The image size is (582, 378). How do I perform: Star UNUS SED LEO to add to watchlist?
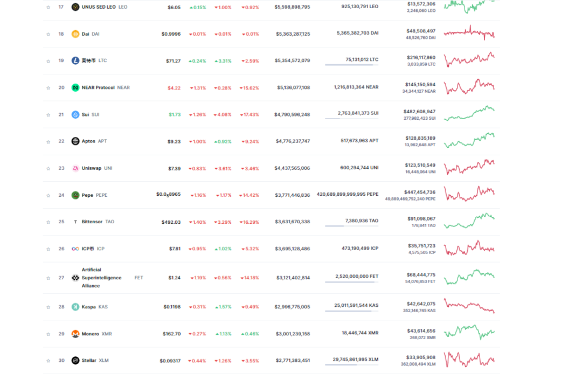pos(48,7)
